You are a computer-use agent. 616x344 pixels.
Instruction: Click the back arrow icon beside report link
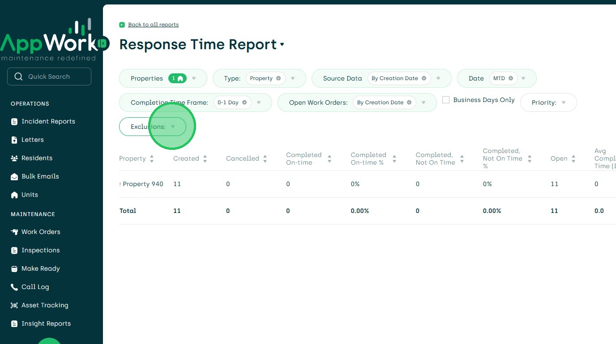[x=122, y=25]
